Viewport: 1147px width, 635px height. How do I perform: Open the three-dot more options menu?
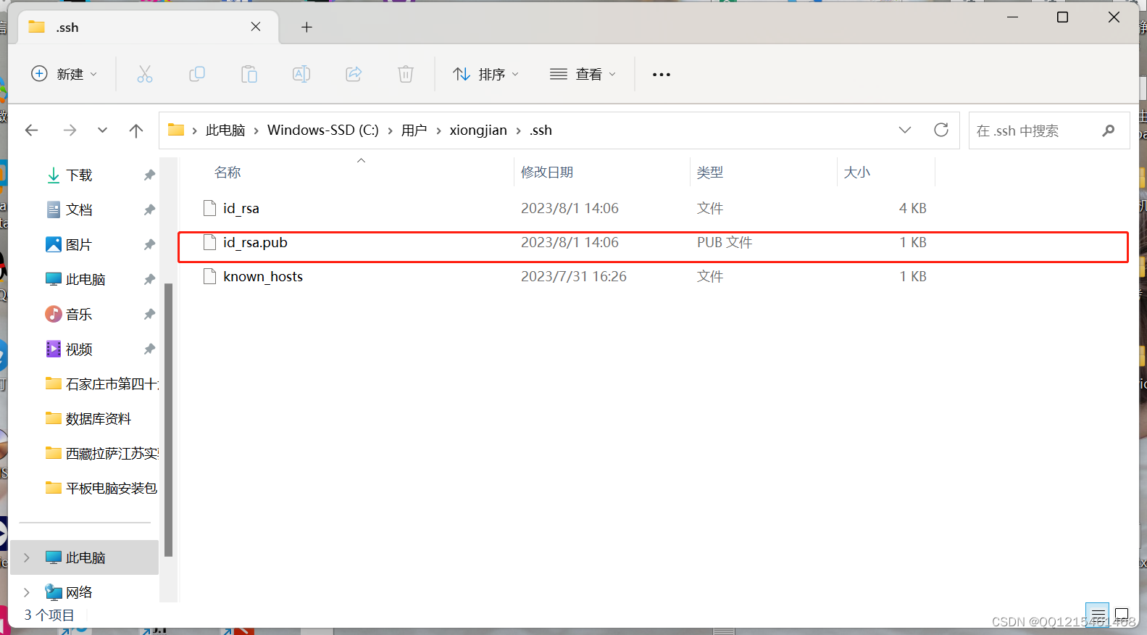pyautogui.click(x=662, y=74)
